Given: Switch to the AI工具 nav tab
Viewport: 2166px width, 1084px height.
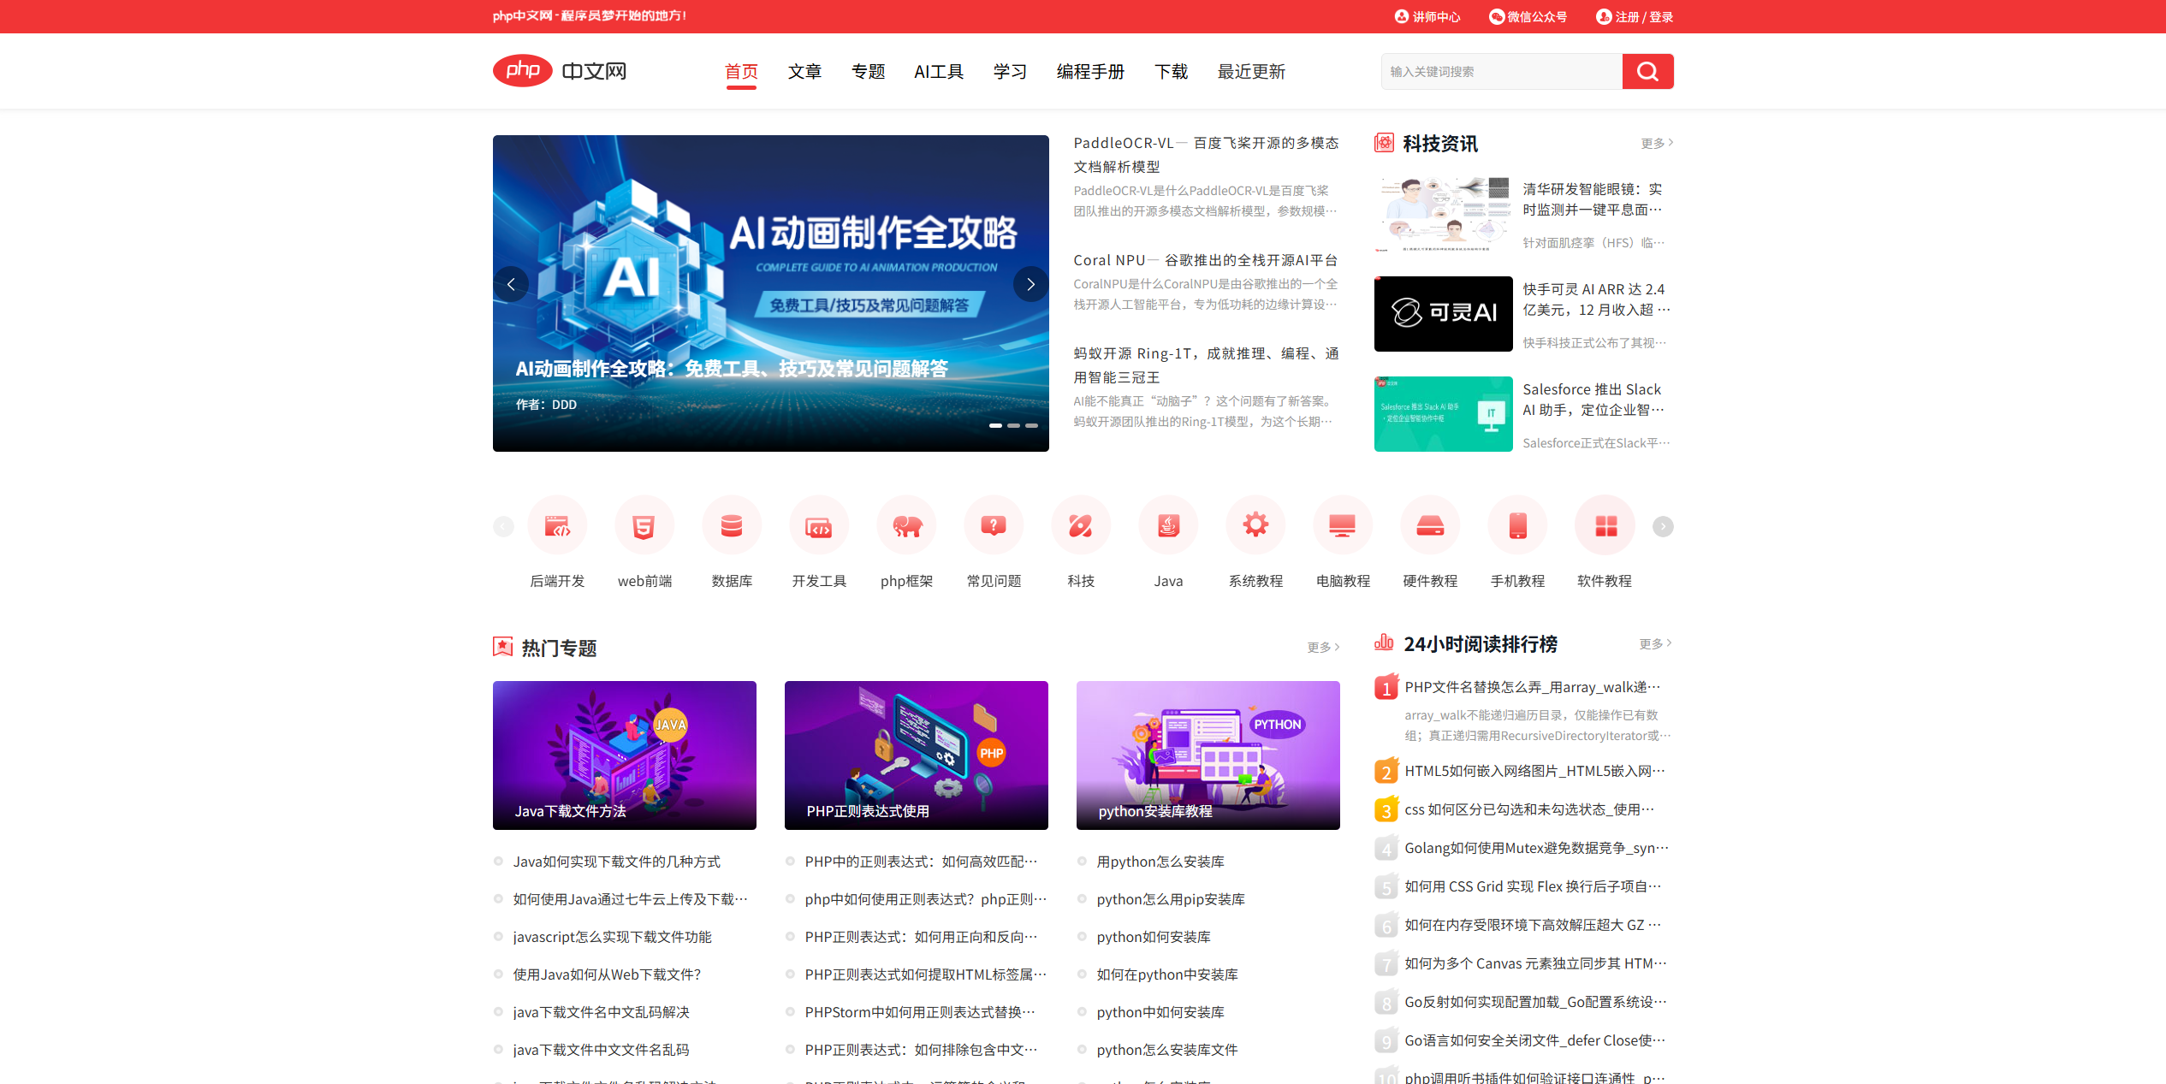Looking at the screenshot, I should coord(939,72).
